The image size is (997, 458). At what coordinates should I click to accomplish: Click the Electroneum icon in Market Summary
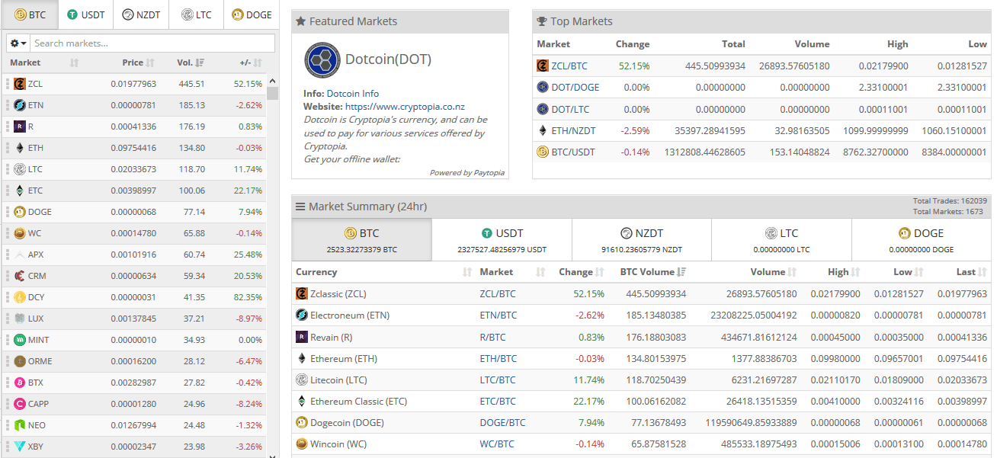coord(302,315)
